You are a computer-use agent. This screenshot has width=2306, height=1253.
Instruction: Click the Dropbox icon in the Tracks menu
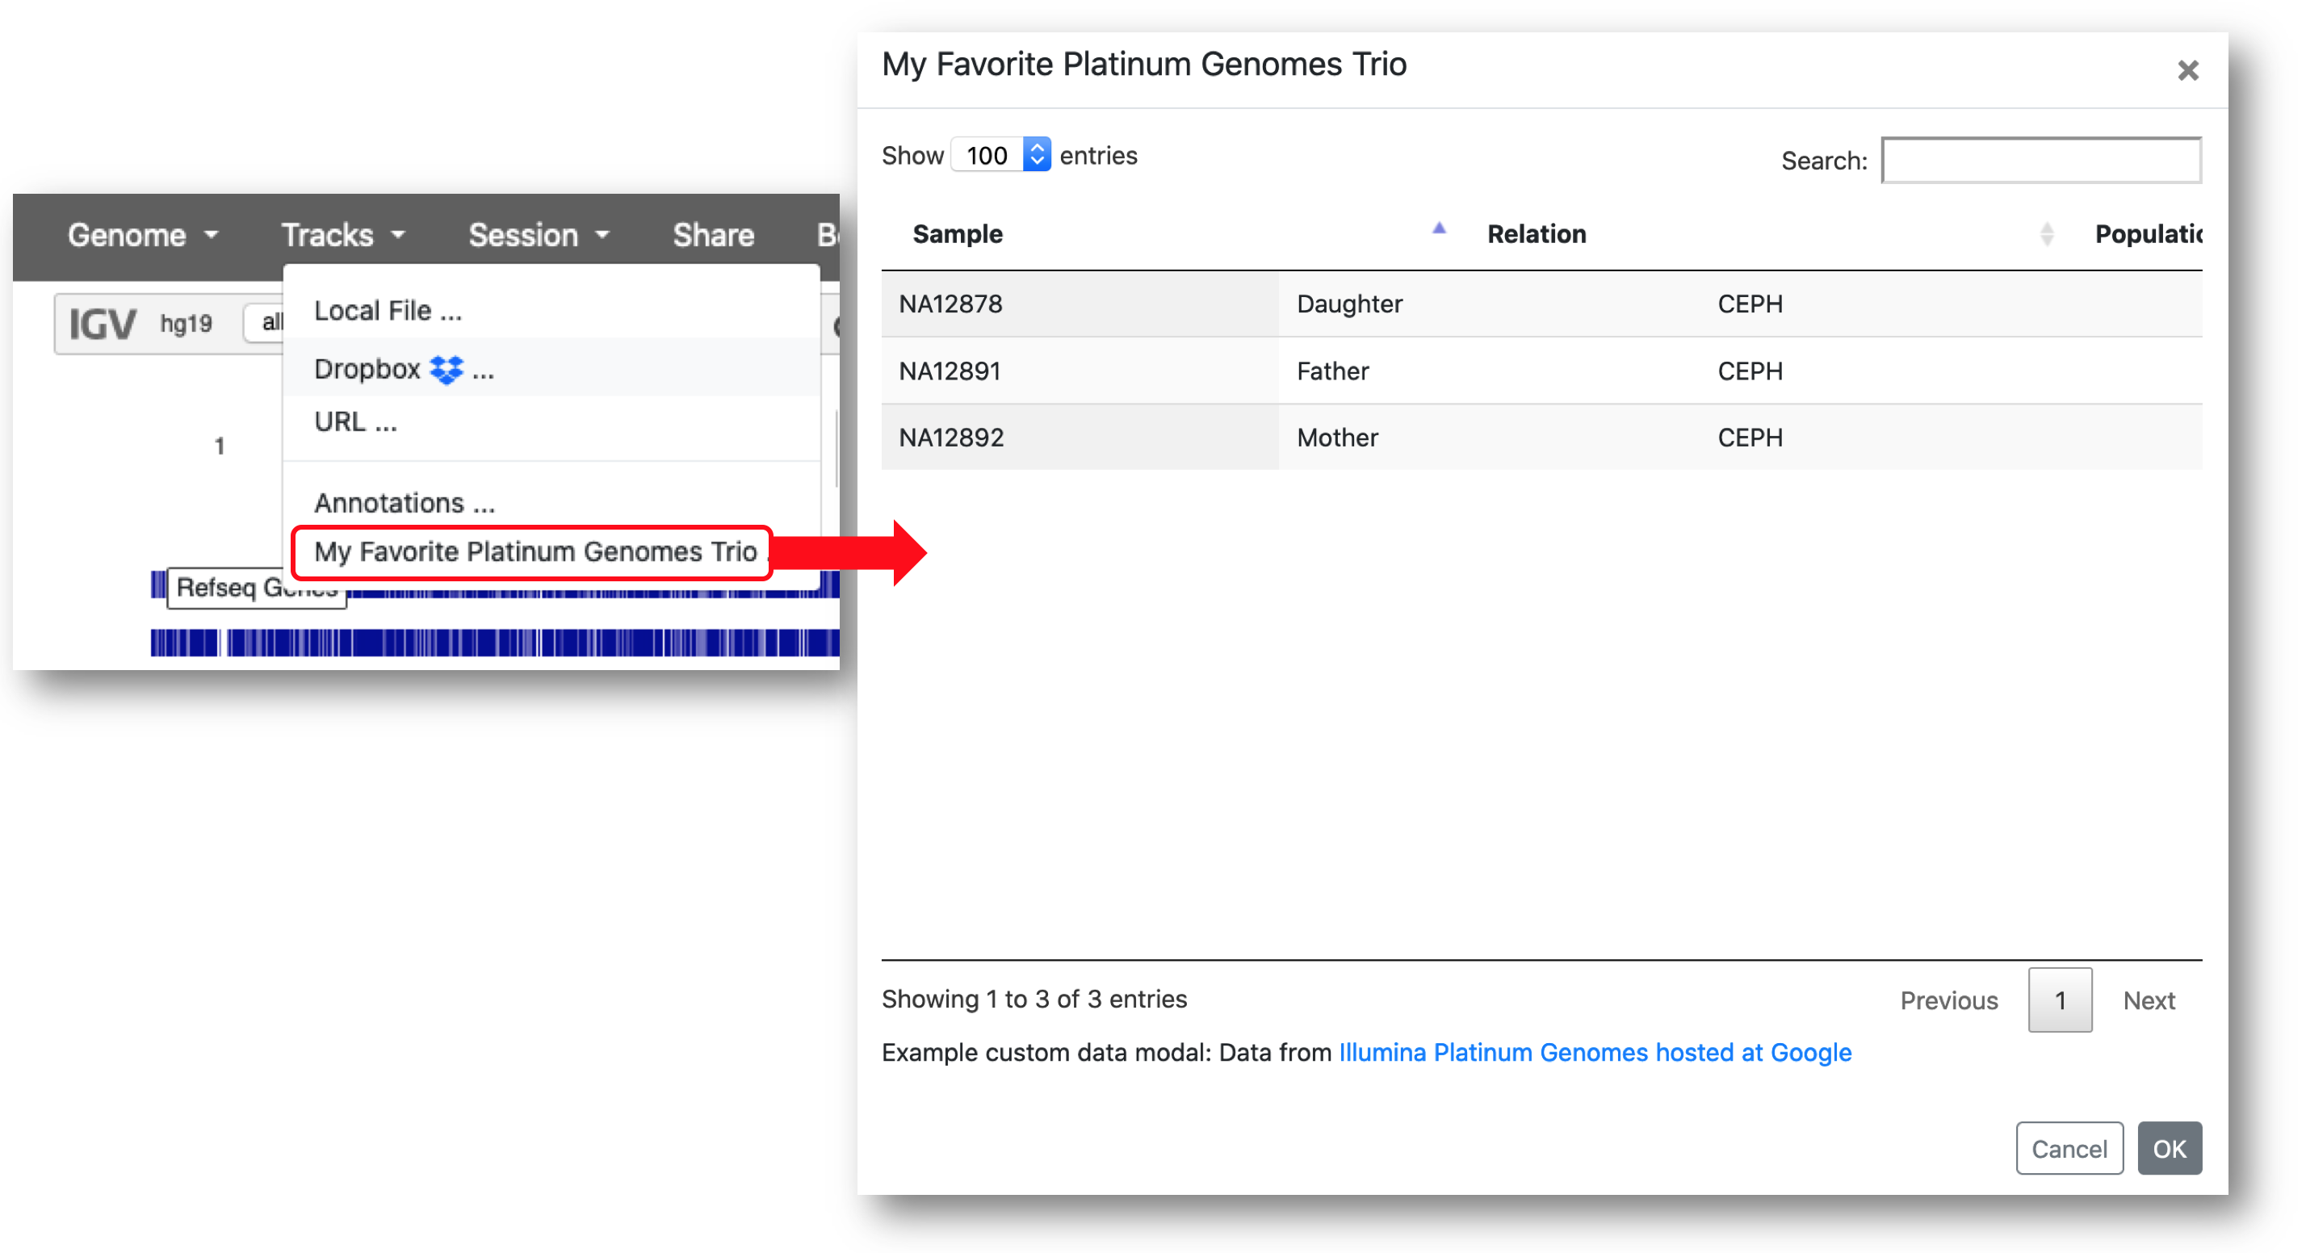tap(446, 369)
